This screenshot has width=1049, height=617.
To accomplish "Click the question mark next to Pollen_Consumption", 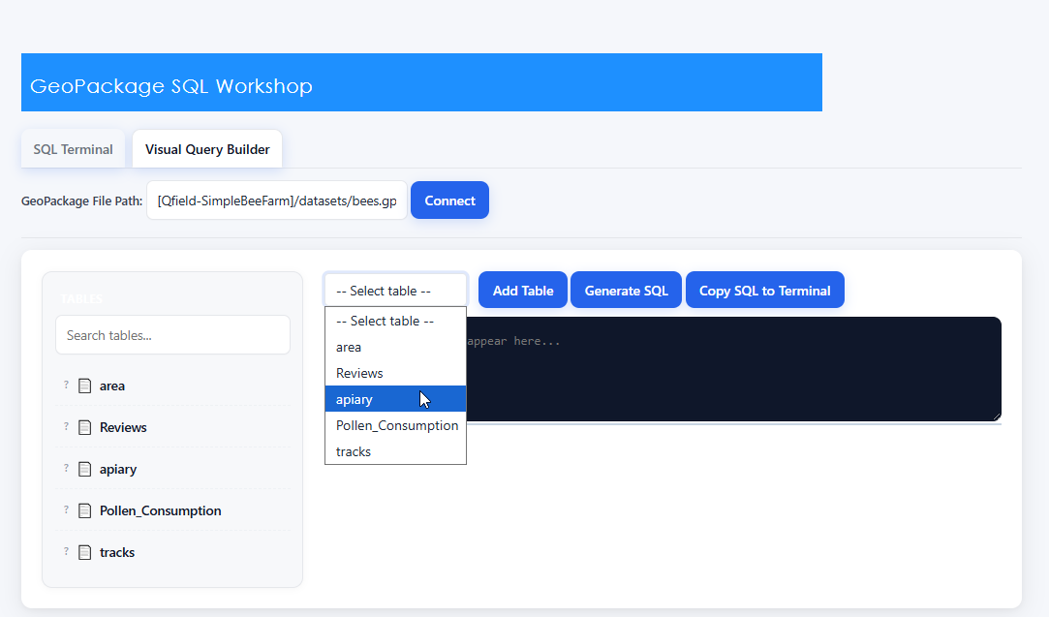I will [x=66, y=509].
